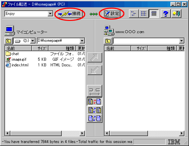Click the download arrow button
Viewport: 189px width, 146px height.
coord(94,70)
